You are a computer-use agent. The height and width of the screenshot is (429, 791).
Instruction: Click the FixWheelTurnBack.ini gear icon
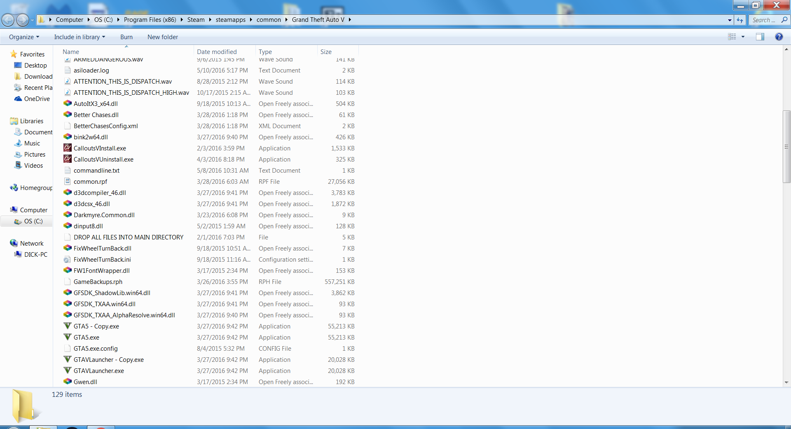point(68,259)
